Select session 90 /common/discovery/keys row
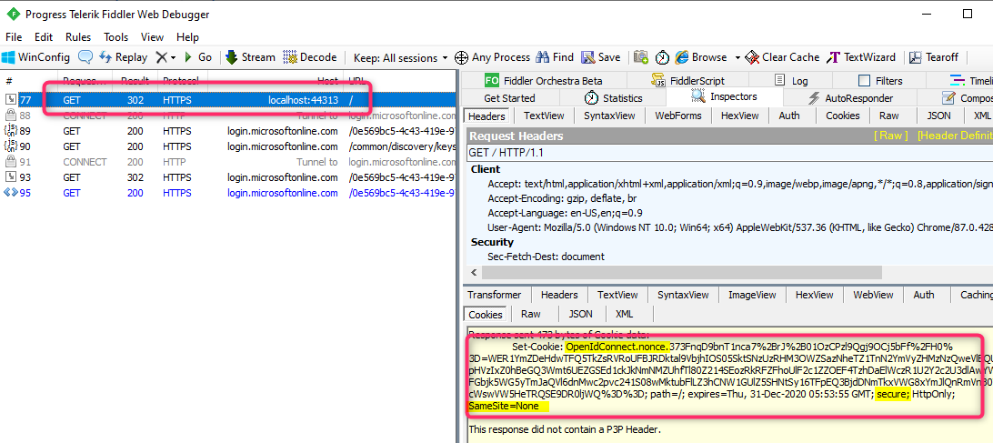The height and width of the screenshot is (443, 993). [x=228, y=146]
